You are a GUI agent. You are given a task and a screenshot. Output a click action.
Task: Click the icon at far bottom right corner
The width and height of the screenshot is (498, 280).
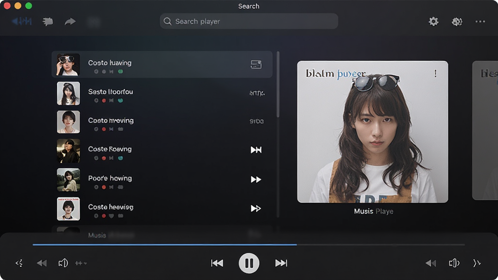click(x=477, y=263)
